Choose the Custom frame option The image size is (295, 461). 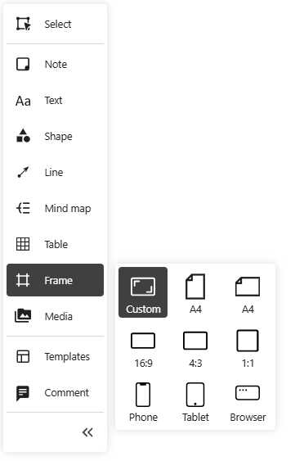click(x=143, y=292)
